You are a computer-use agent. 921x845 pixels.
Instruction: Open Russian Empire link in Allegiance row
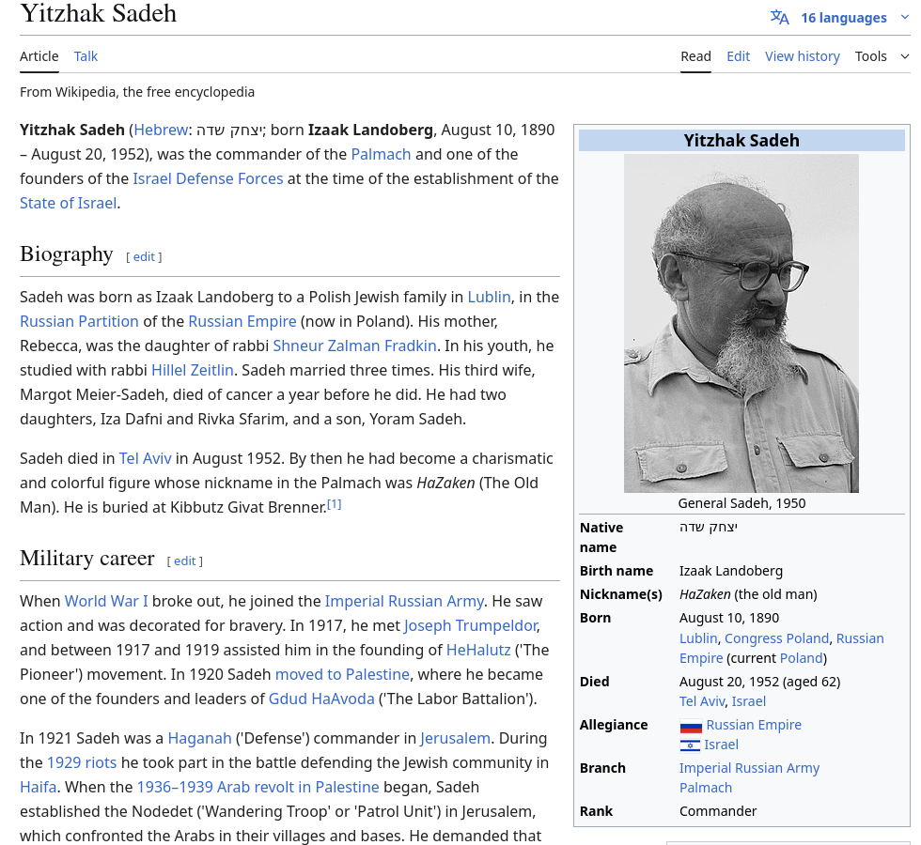754,725
